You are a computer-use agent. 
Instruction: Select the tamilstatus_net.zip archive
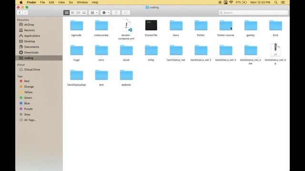pos(275,50)
